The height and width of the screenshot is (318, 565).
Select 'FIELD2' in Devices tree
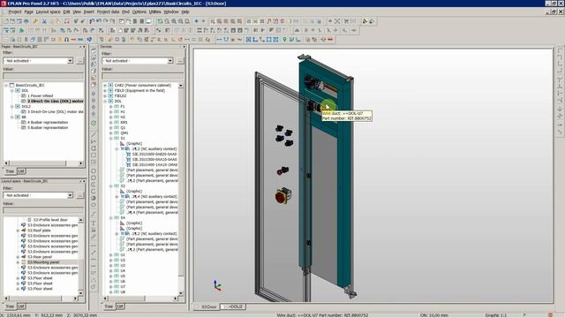click(120, 96)
